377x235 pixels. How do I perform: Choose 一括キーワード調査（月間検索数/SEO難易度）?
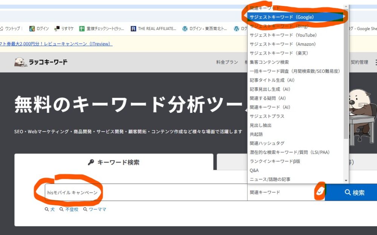point(296,71)
